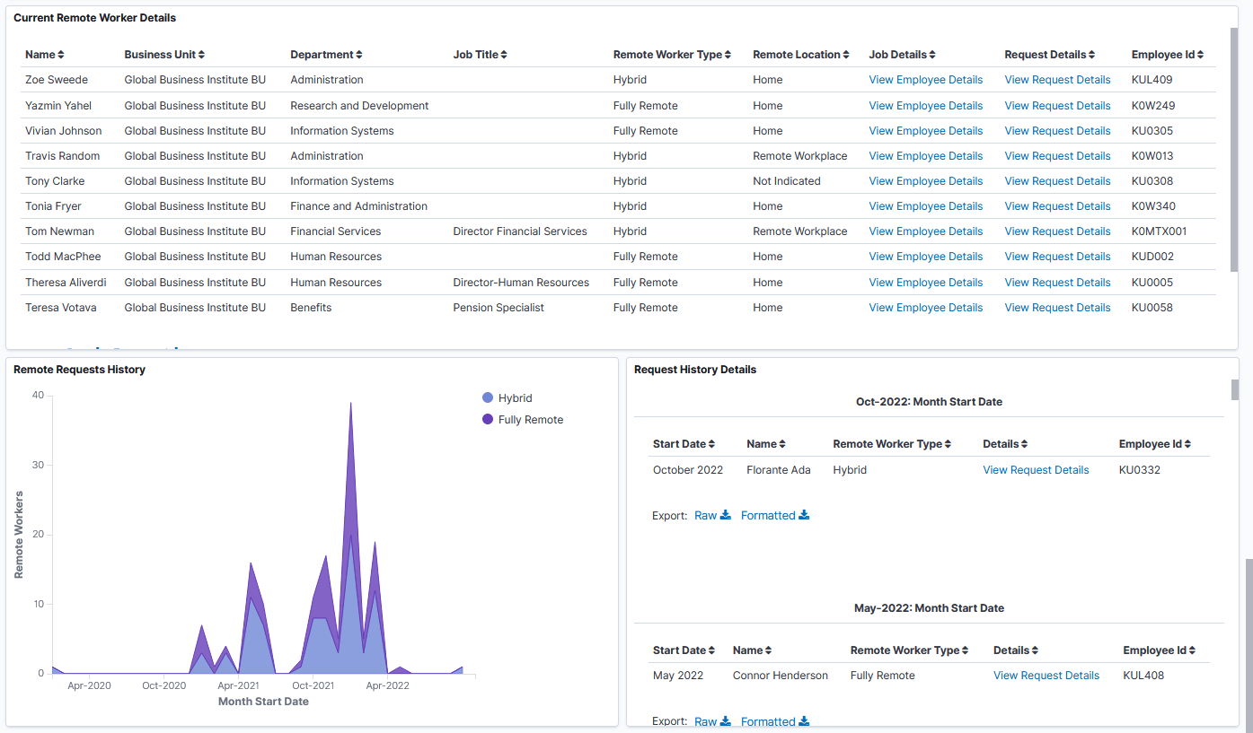The height and width of the screenshot is (733, 1253).
Task: Click the Raw export download icon under Oct-2022
Action: pyautogui.click(x=725, y=515)
